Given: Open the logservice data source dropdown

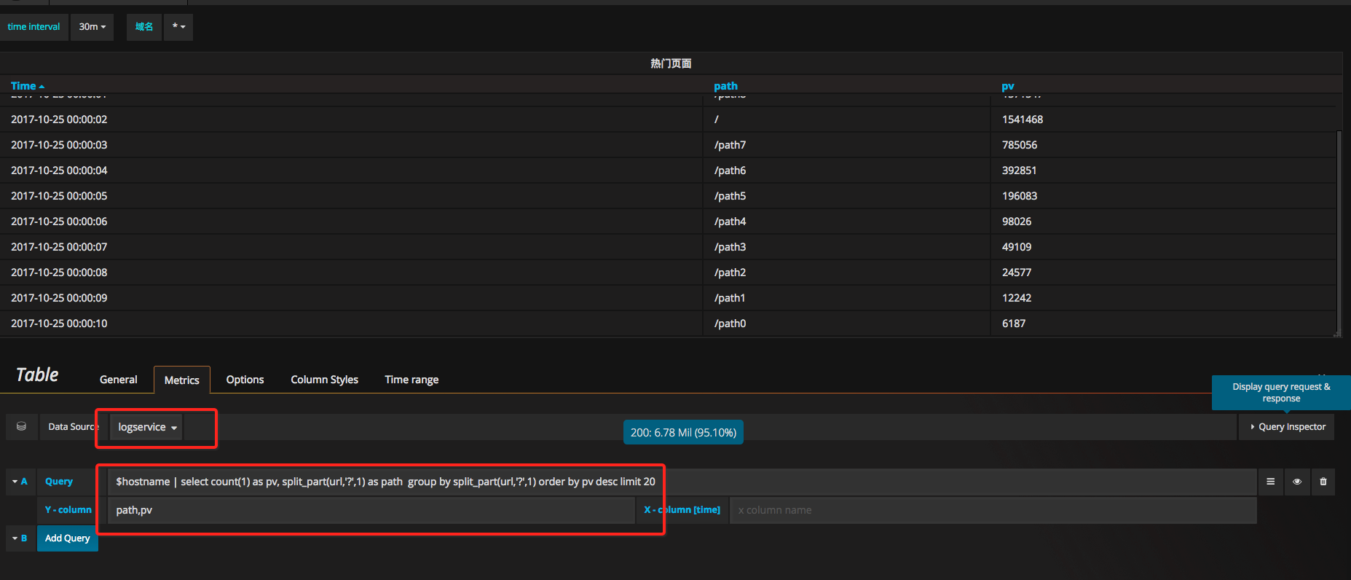Looking at the screenshot, I should tap(147, 427).
